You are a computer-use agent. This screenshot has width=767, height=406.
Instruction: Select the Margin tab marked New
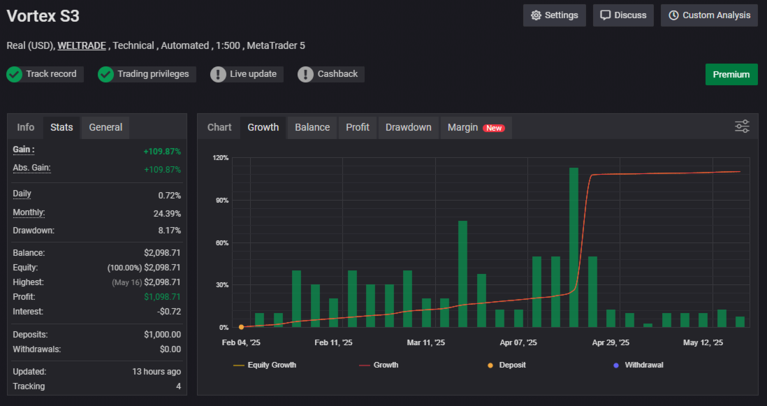476,128
